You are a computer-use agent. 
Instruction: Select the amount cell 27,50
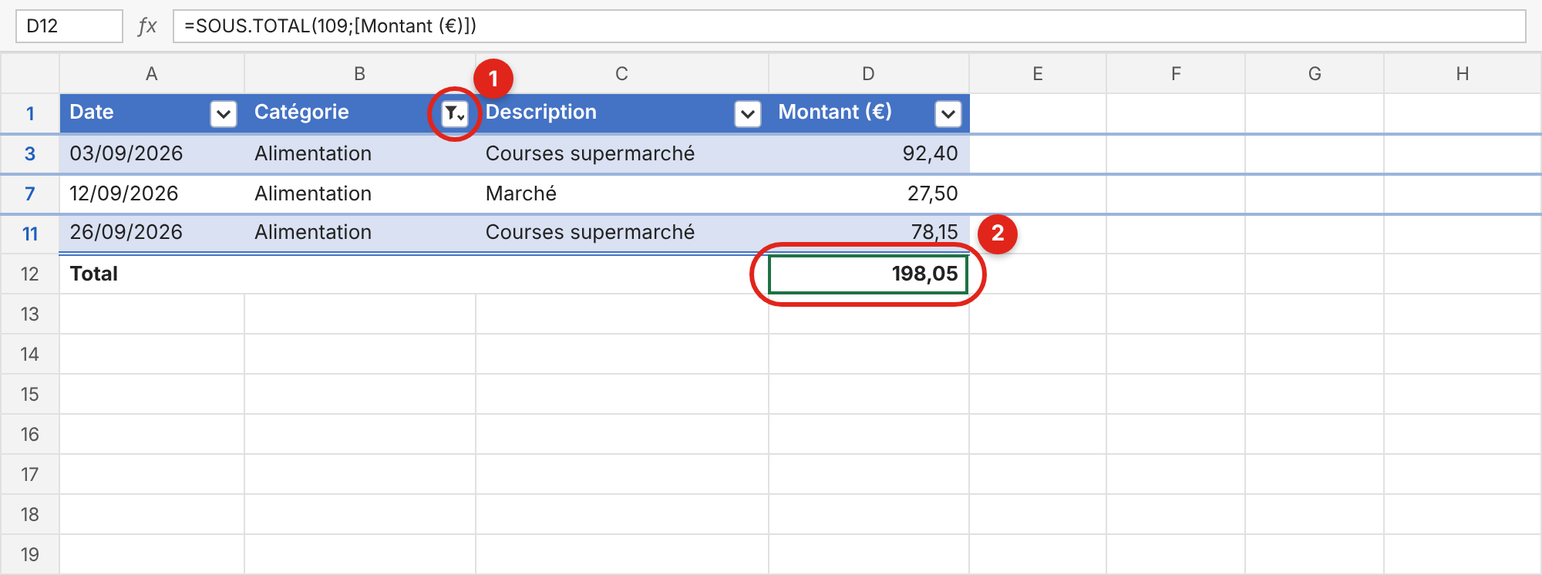point(869,193)
